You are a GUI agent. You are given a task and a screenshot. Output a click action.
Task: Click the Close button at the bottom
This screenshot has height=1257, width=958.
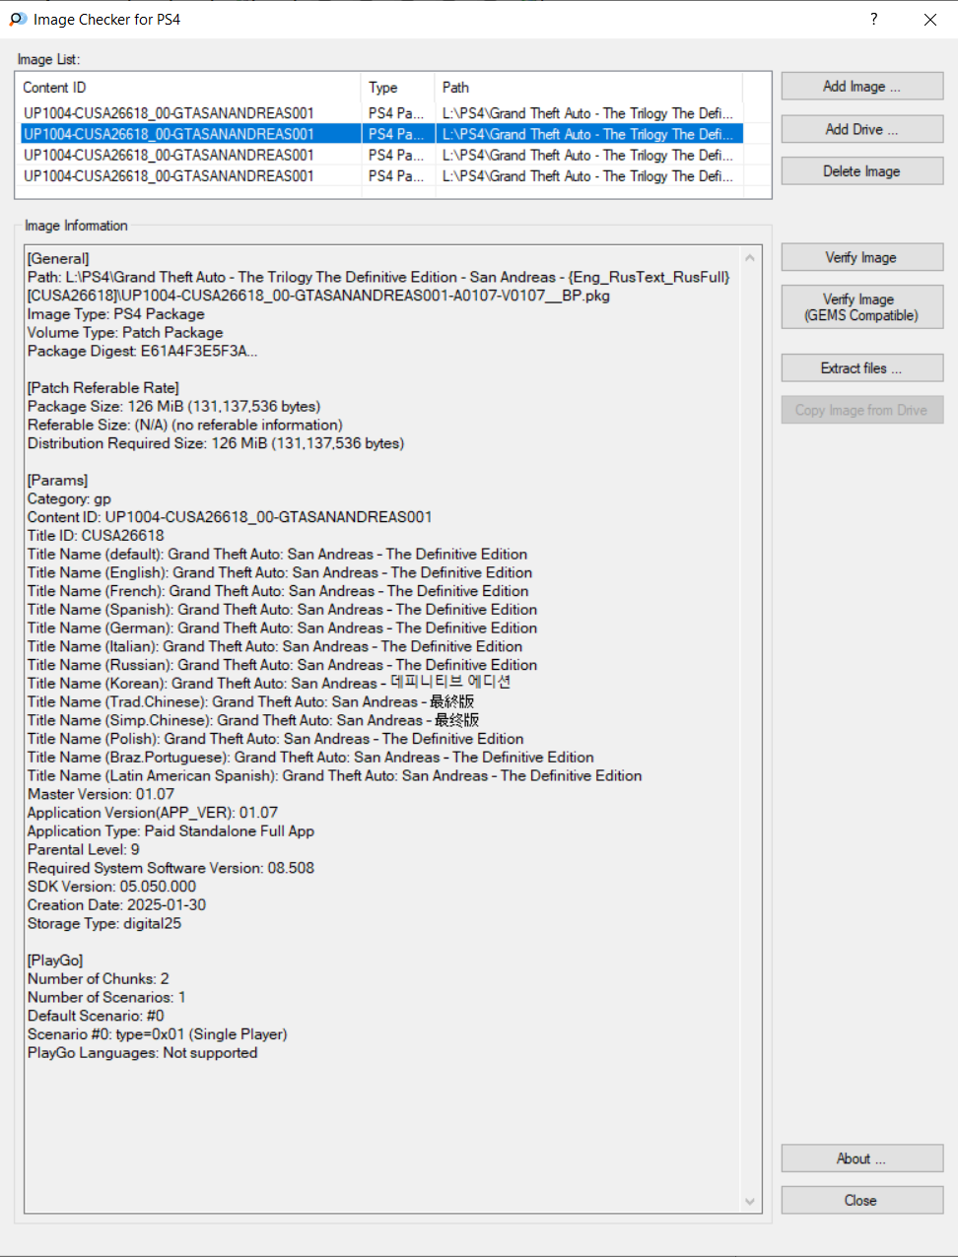click(862, 1200)
